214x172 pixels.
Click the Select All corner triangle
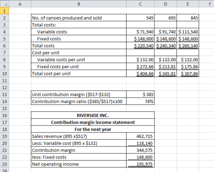click(x=5, y=4)
